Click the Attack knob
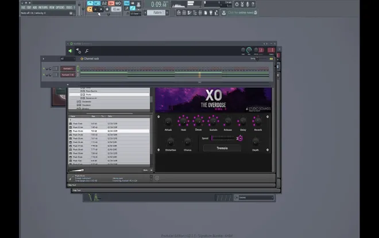The image size is (379, 238). click(x=168, y=122)
